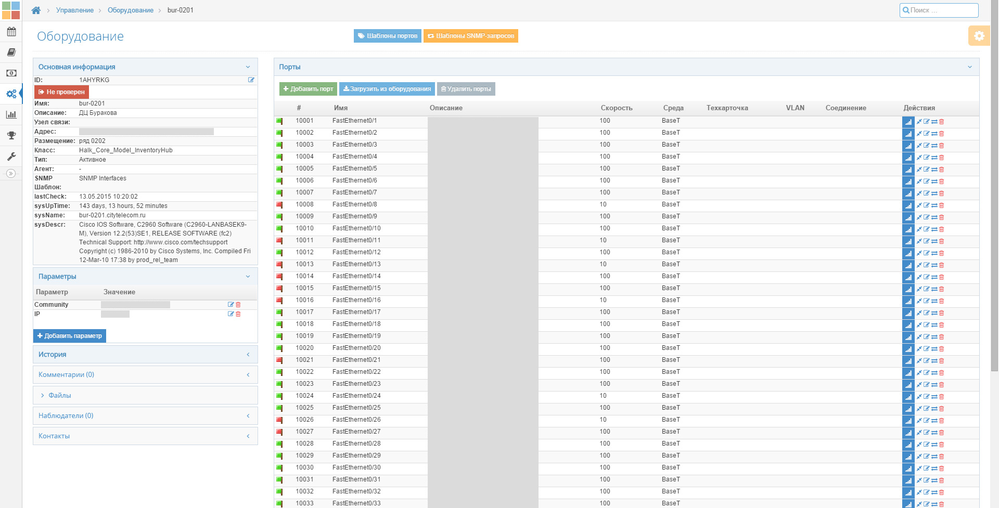999x508 pixels.
Task: Expand the sidebar with double-arrow toggle
Action: pos(11,174)
